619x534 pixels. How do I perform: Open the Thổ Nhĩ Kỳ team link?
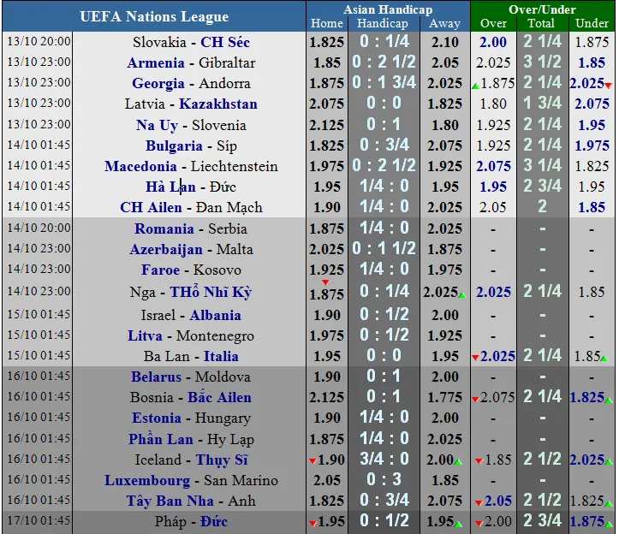coord(211,292)
